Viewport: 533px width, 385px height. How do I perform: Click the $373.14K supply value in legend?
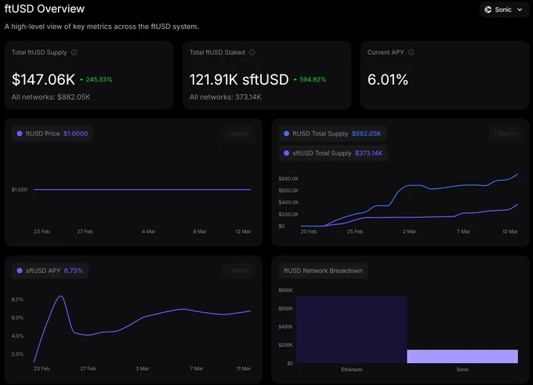click(x=369, y=153)
